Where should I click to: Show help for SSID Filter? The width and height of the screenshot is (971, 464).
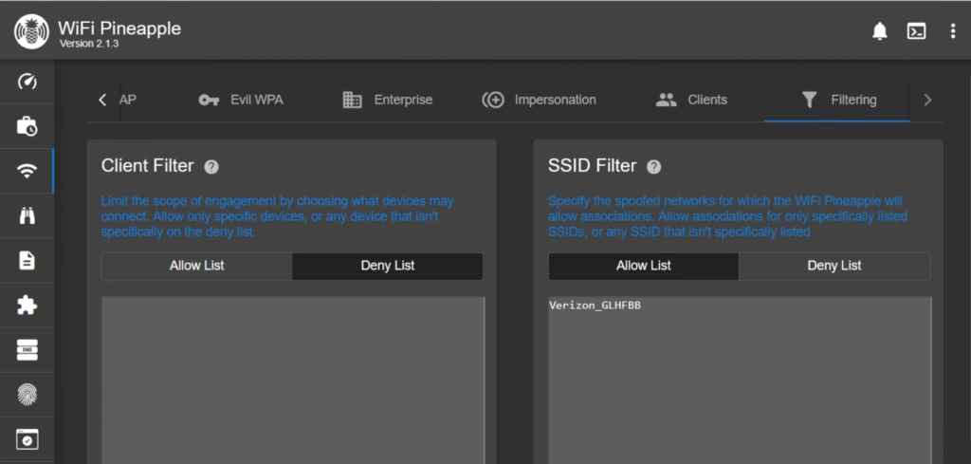click(654, 167)
